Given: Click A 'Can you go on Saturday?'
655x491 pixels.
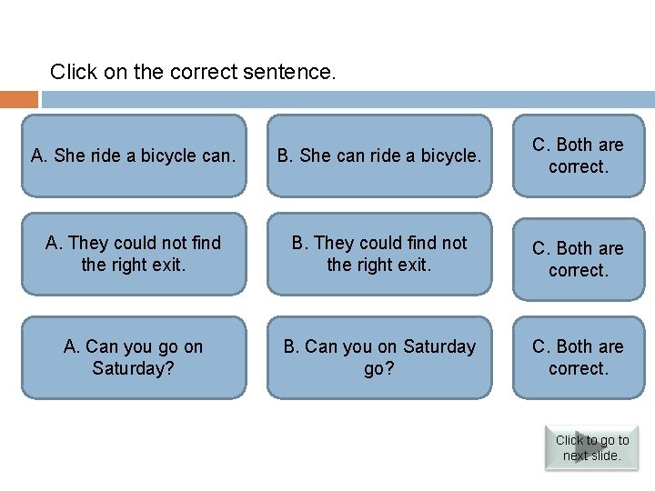Looking at the screenshot, I should (x=134, y=357).
